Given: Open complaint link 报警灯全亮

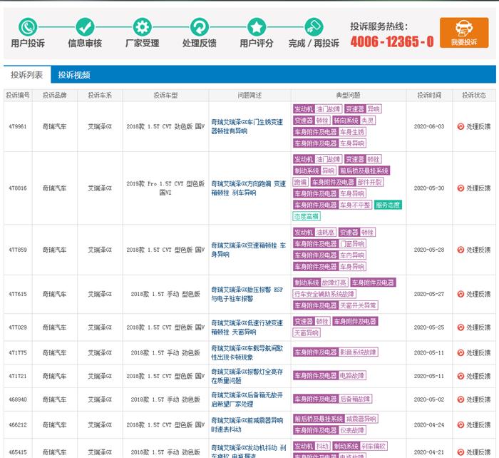Looking at the screenshot, I should [x=247, y=376].
